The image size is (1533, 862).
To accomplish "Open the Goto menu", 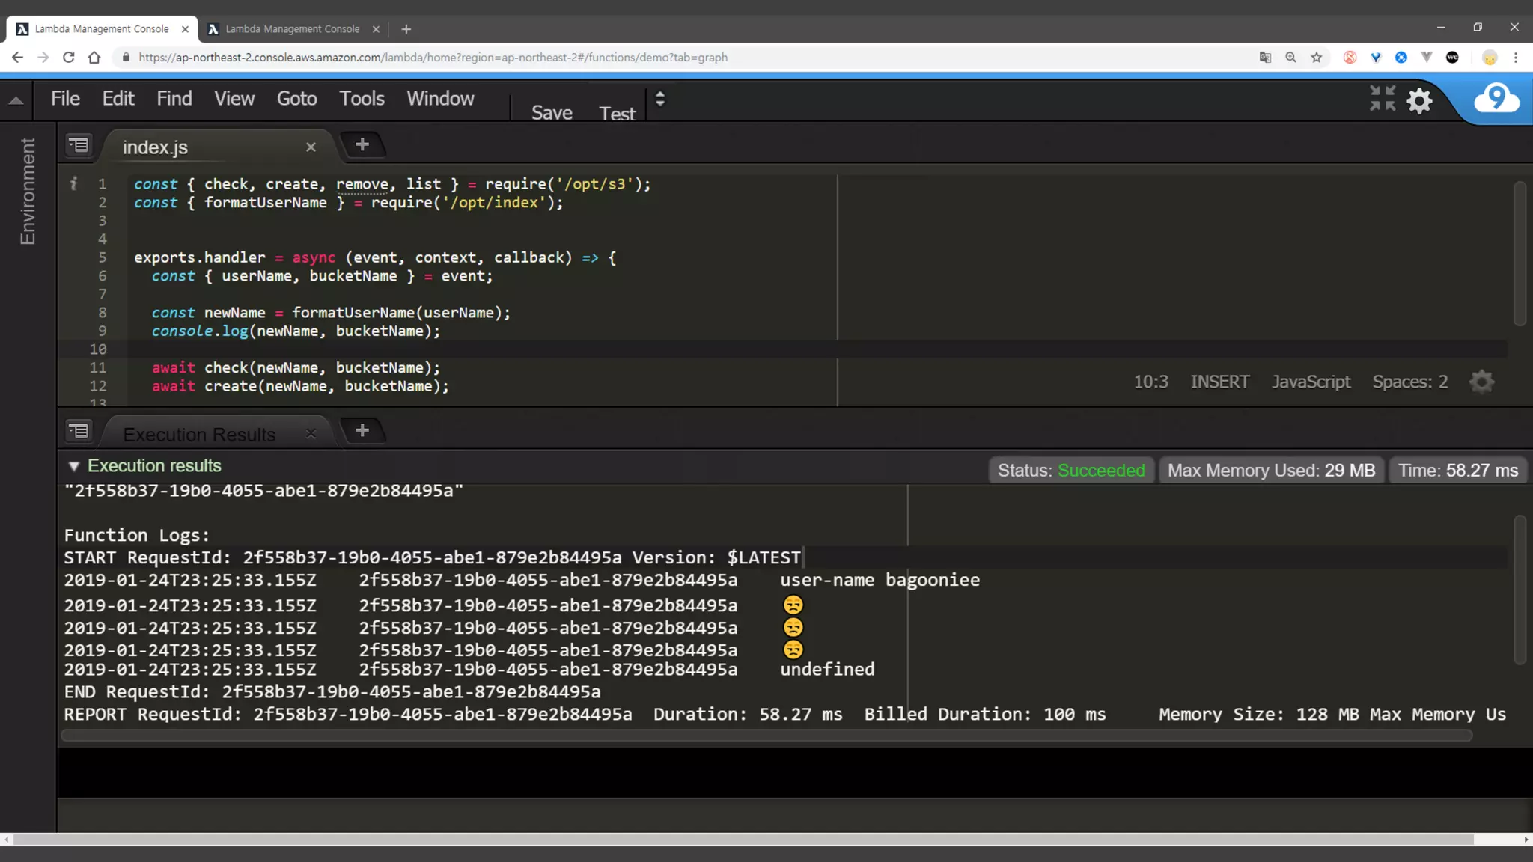I will click(x=296, y=99).
